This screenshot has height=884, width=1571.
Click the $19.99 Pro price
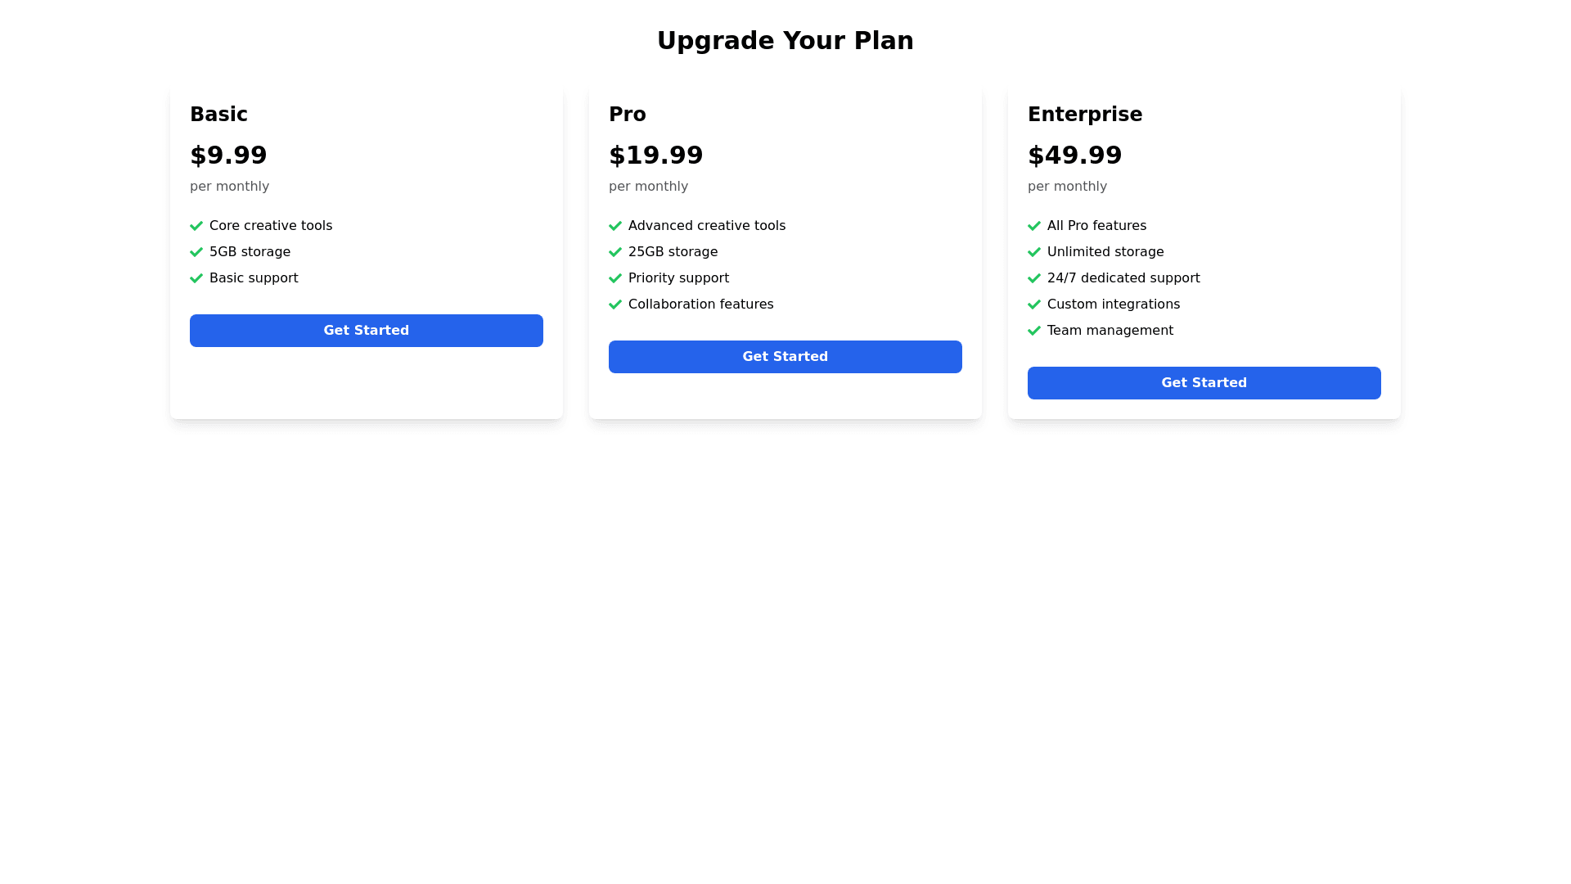pyautogui.click(x=656, y=156)
